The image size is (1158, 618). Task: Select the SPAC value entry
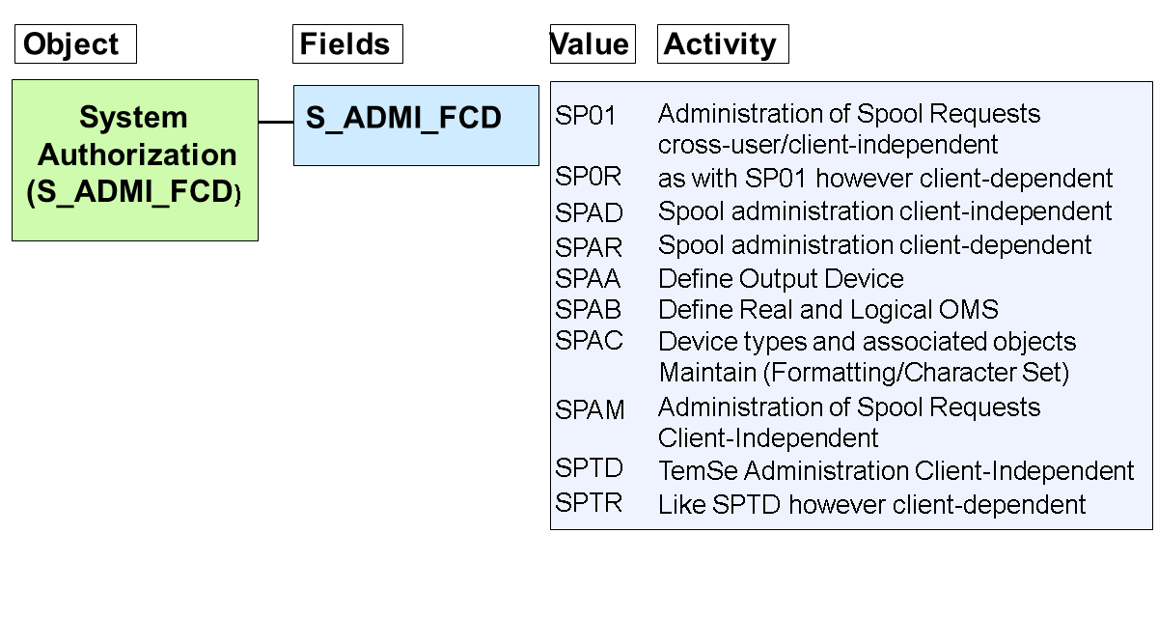589,341
